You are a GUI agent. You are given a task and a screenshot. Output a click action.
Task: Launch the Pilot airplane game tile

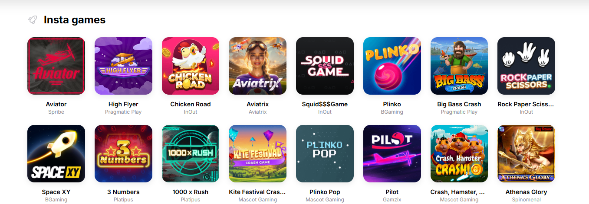coord(392,153)
